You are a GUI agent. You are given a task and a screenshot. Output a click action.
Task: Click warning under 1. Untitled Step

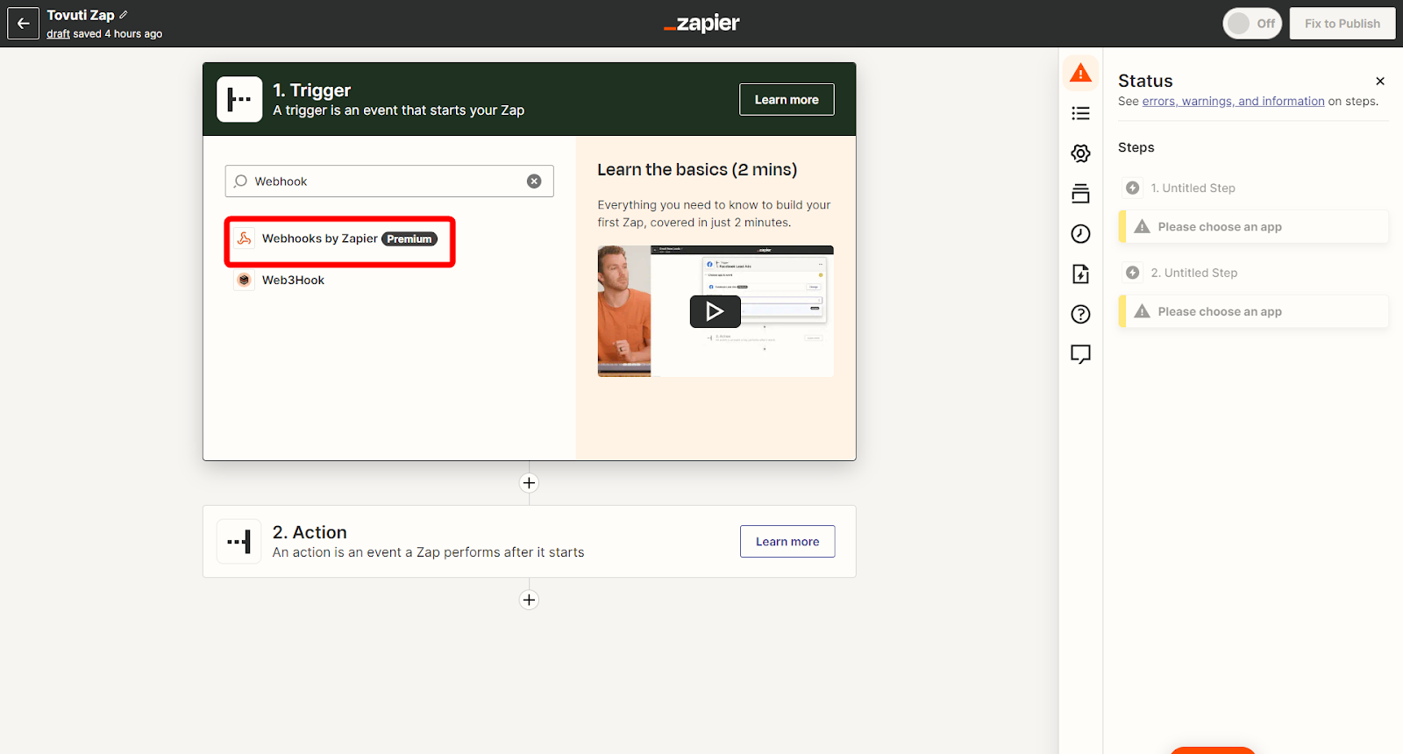(1254, 227)
